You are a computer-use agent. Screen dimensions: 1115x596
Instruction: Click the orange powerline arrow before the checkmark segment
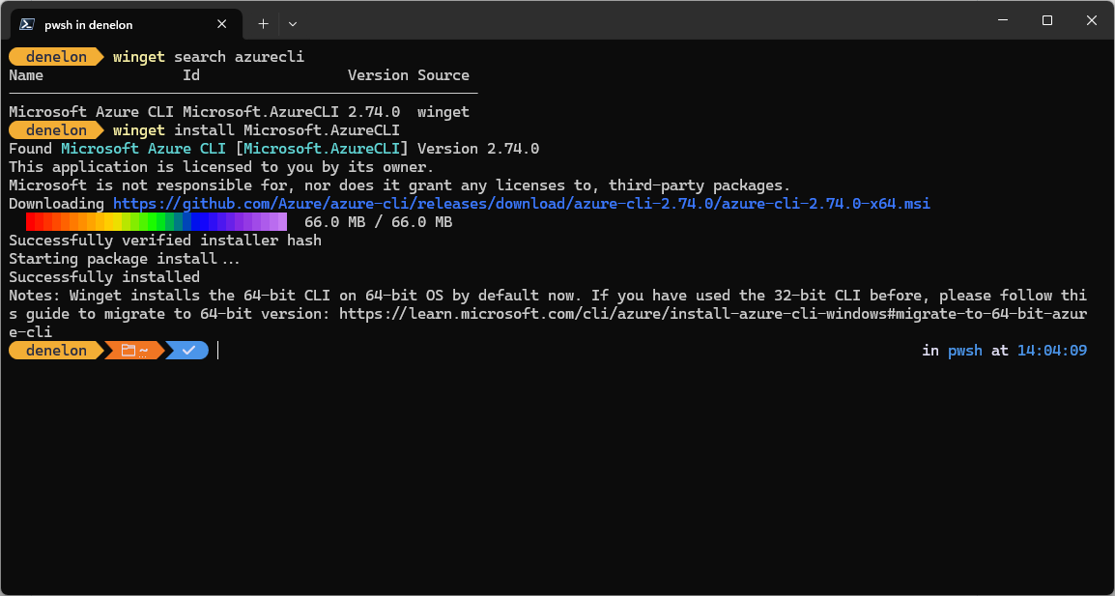(x=164, y=350)
